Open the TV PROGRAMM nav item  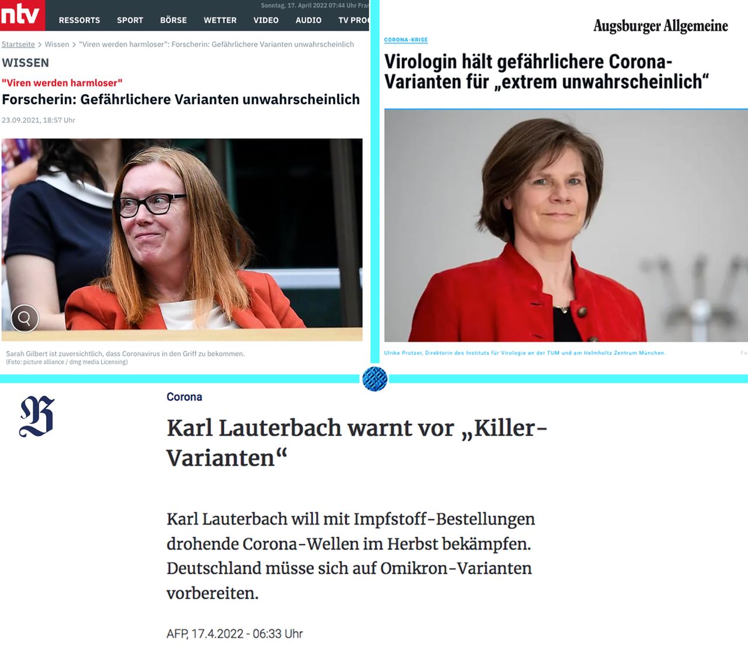[354, 20]
